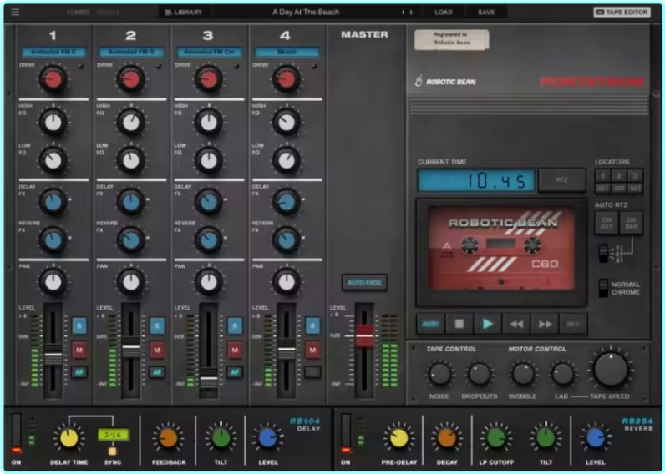Jump to locator 1
The image size is (665, 474).
[603, 175]
